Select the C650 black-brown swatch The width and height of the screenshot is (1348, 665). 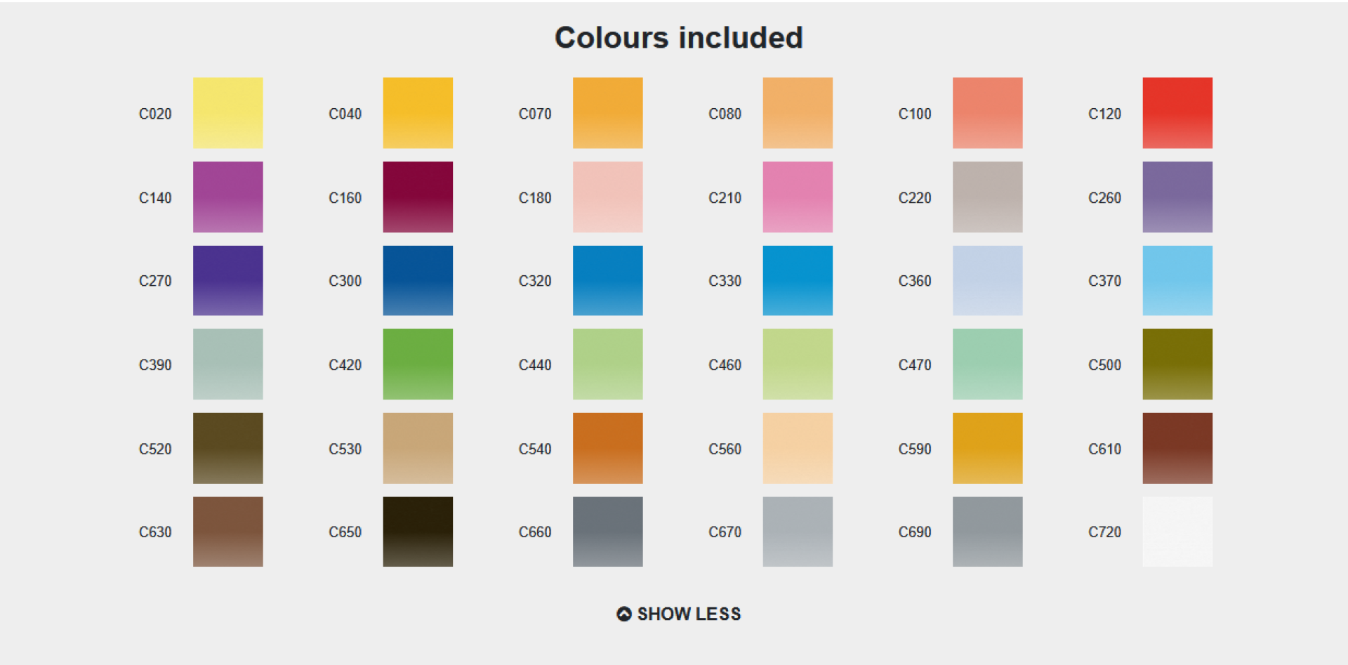[418, 532]
